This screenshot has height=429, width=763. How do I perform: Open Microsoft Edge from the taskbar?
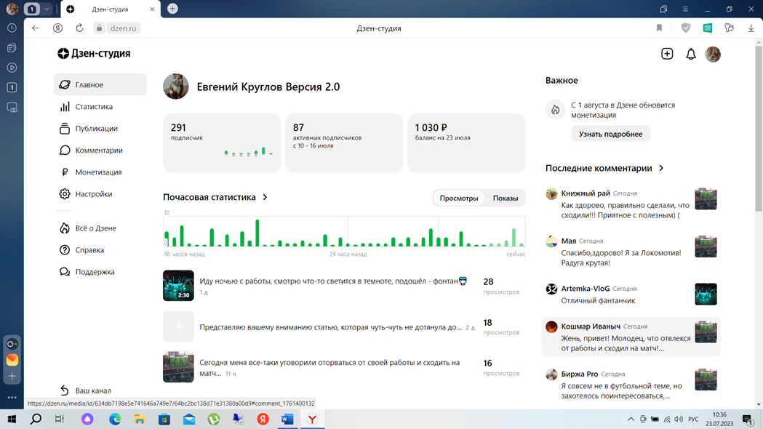115,419
